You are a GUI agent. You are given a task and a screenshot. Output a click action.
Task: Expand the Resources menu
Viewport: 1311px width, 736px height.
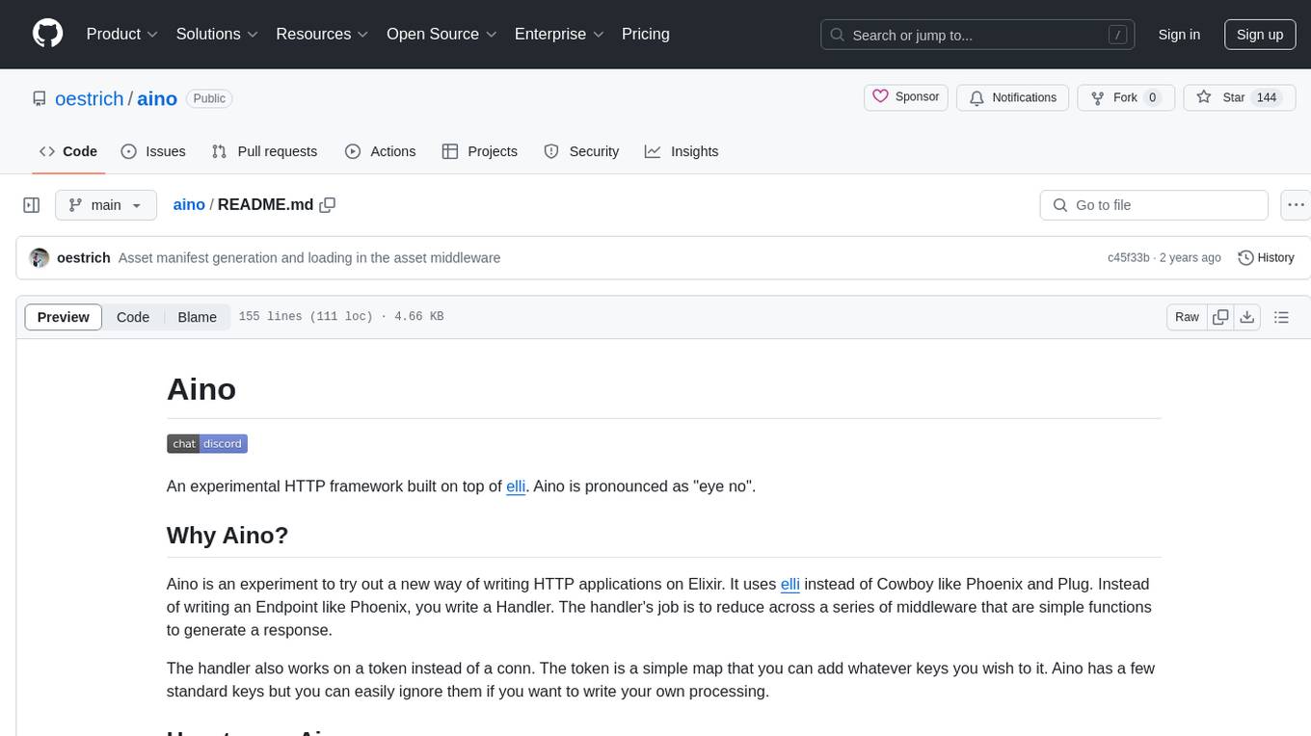(323, 34)
